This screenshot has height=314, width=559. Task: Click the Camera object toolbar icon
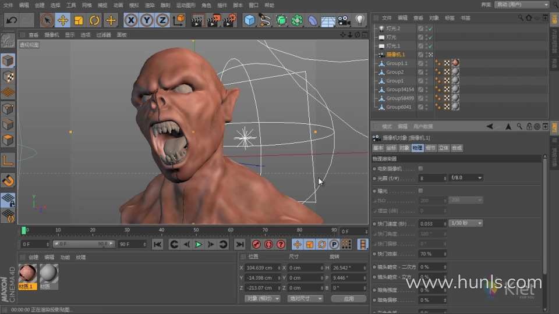tap(344, 20)
